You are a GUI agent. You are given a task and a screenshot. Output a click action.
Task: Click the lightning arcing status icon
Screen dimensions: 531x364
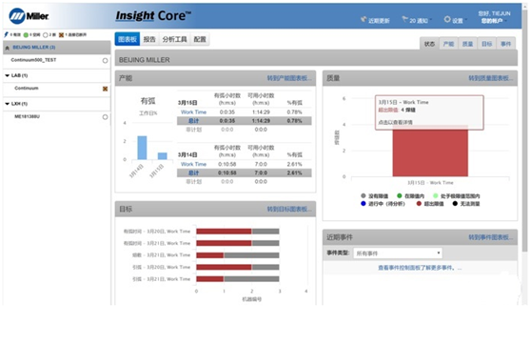(6, 34)
